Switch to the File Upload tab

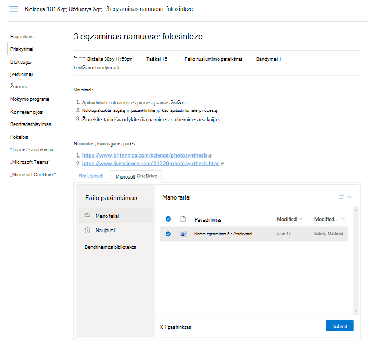[90, 176]
